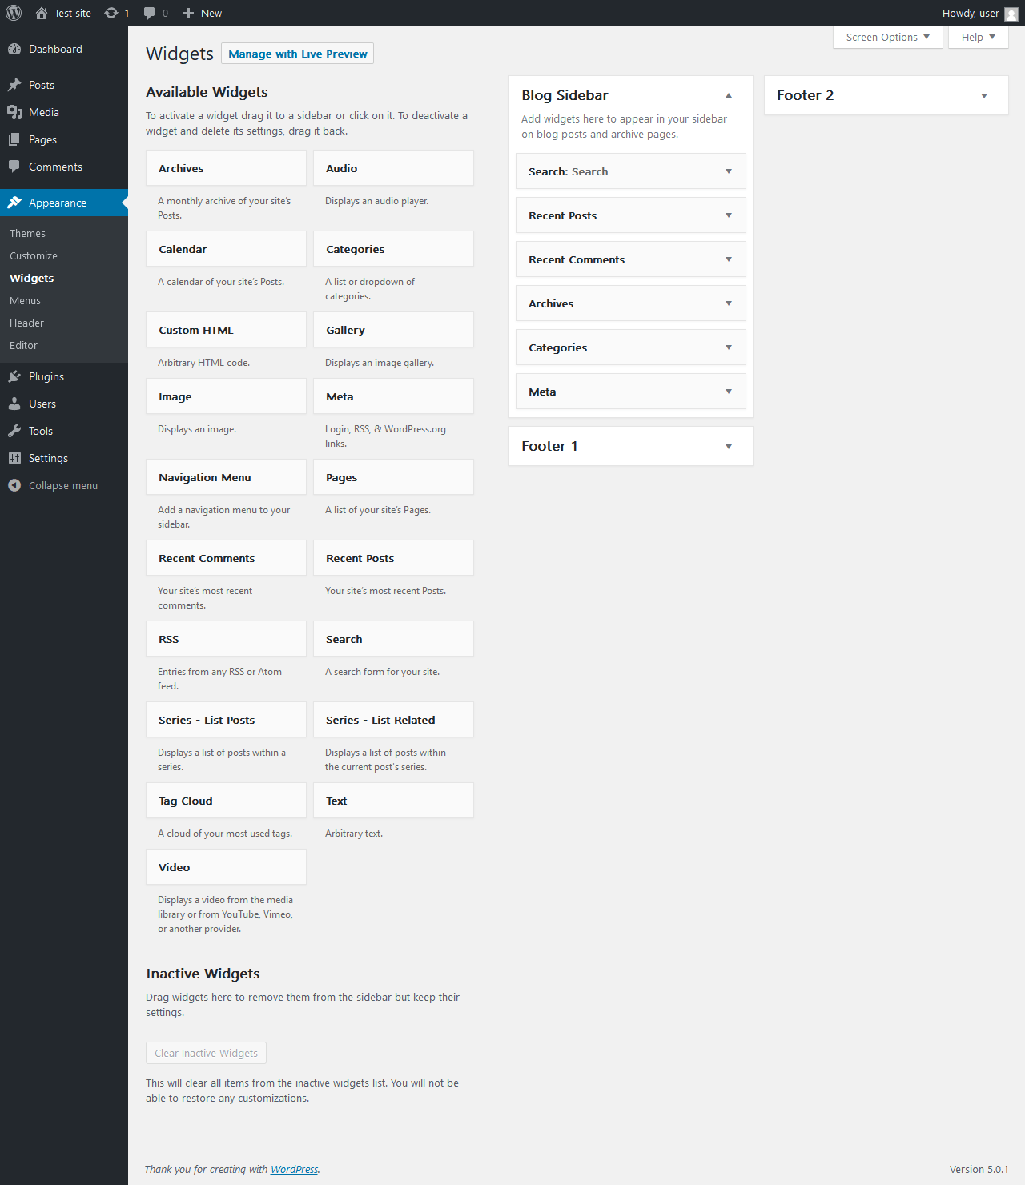The width and height of the screenshot is (1025, 1185).
Task: Click the Dashboard gauge icon
Action: (14, 49)
